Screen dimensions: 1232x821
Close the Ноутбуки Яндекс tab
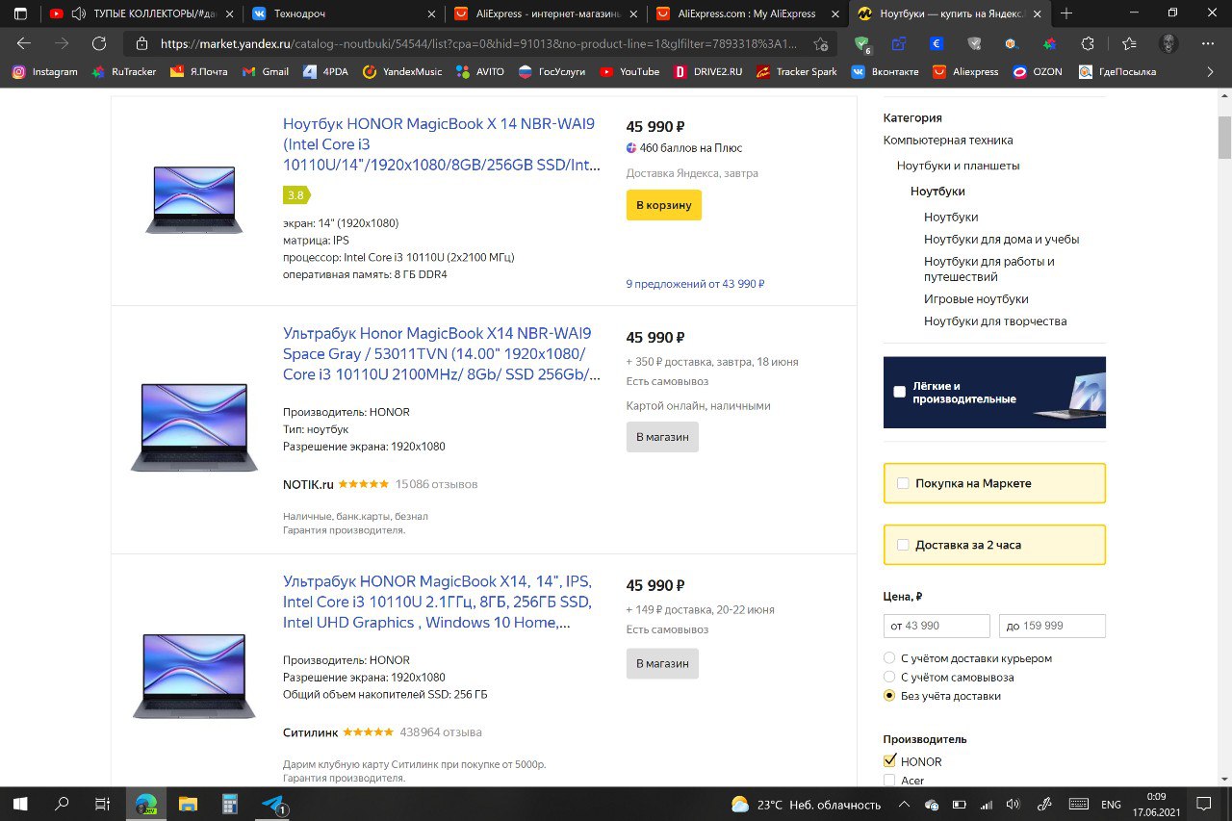point(1039,13)
